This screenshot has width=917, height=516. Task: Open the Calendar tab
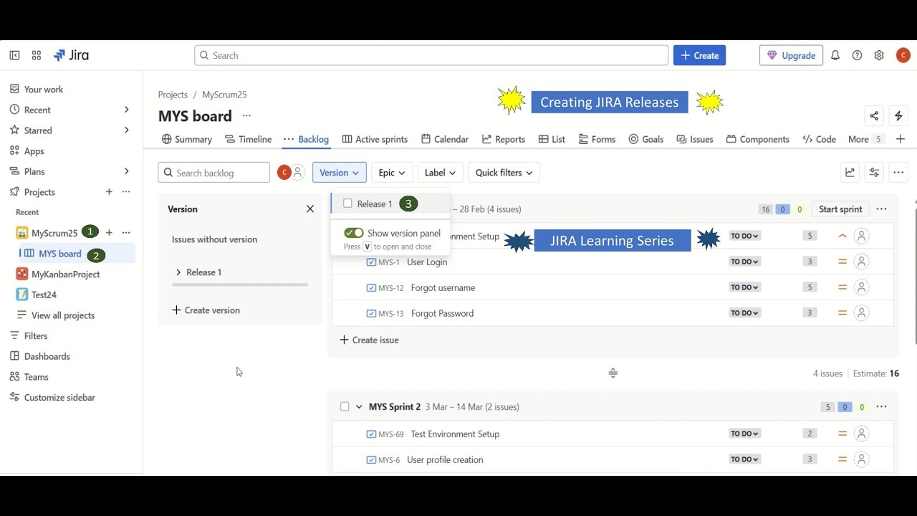tap(445, 139)
